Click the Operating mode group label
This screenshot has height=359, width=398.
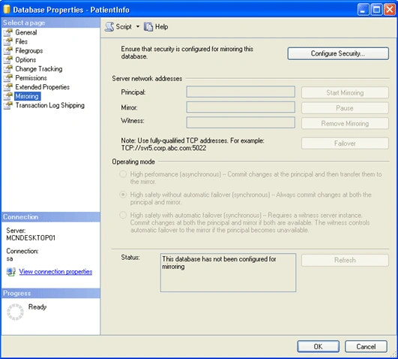[133, 161]
